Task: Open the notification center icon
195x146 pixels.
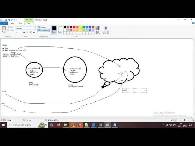Action: (x=190, y=125)
